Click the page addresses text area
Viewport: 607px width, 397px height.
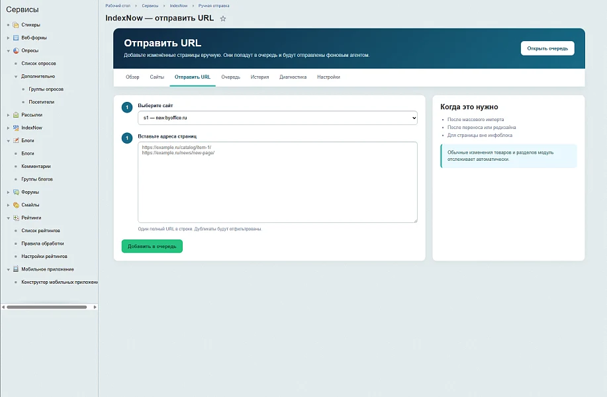pyautogui.click(x=277, y=182)
